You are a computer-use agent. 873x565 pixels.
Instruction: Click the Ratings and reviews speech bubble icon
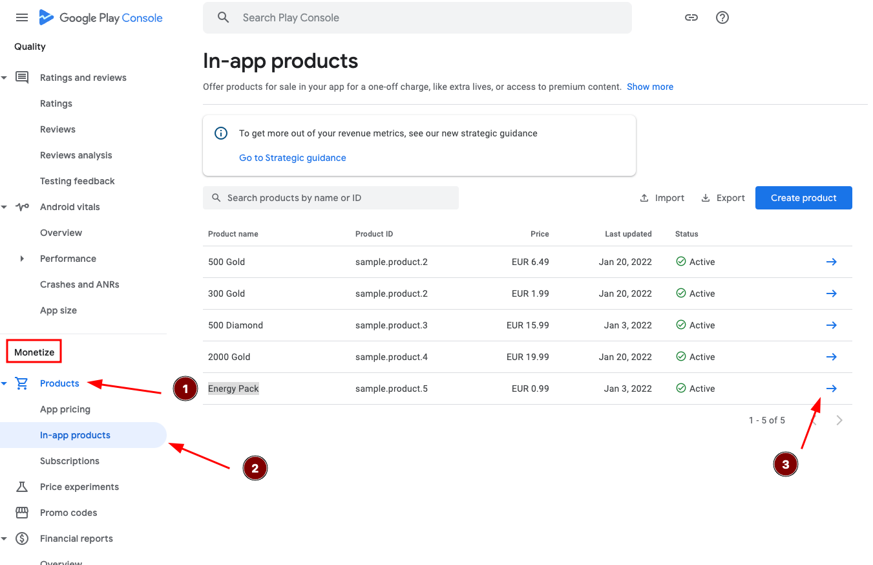21,77
